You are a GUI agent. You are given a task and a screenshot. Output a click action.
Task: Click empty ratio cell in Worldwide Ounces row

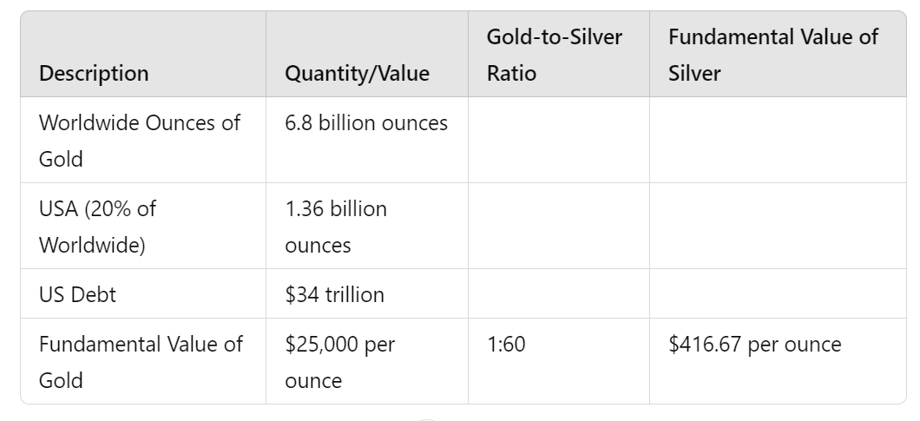tap(558, 141)
